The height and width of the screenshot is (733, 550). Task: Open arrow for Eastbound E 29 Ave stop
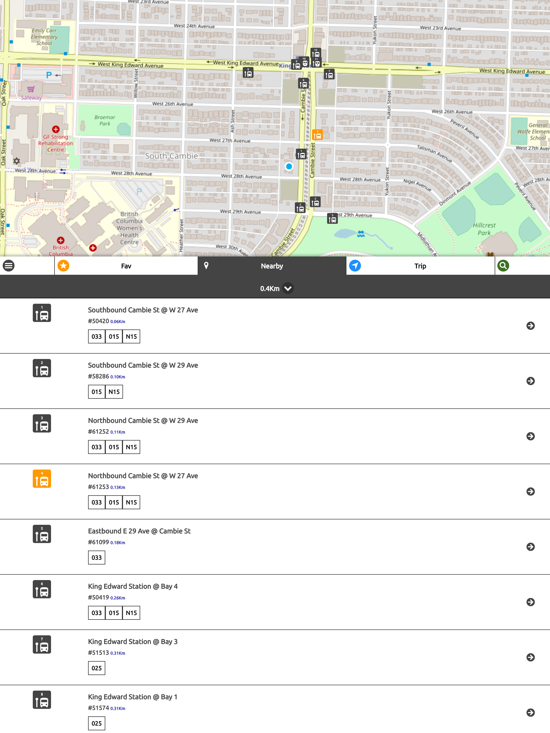[x=530, y=547]
